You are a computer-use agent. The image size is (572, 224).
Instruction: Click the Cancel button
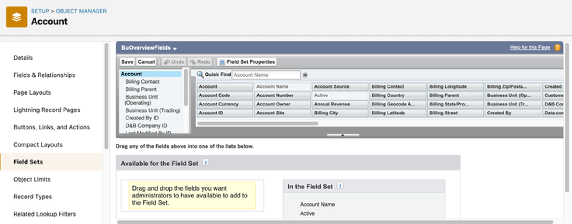pyautogui.click(x=146, y=62)
